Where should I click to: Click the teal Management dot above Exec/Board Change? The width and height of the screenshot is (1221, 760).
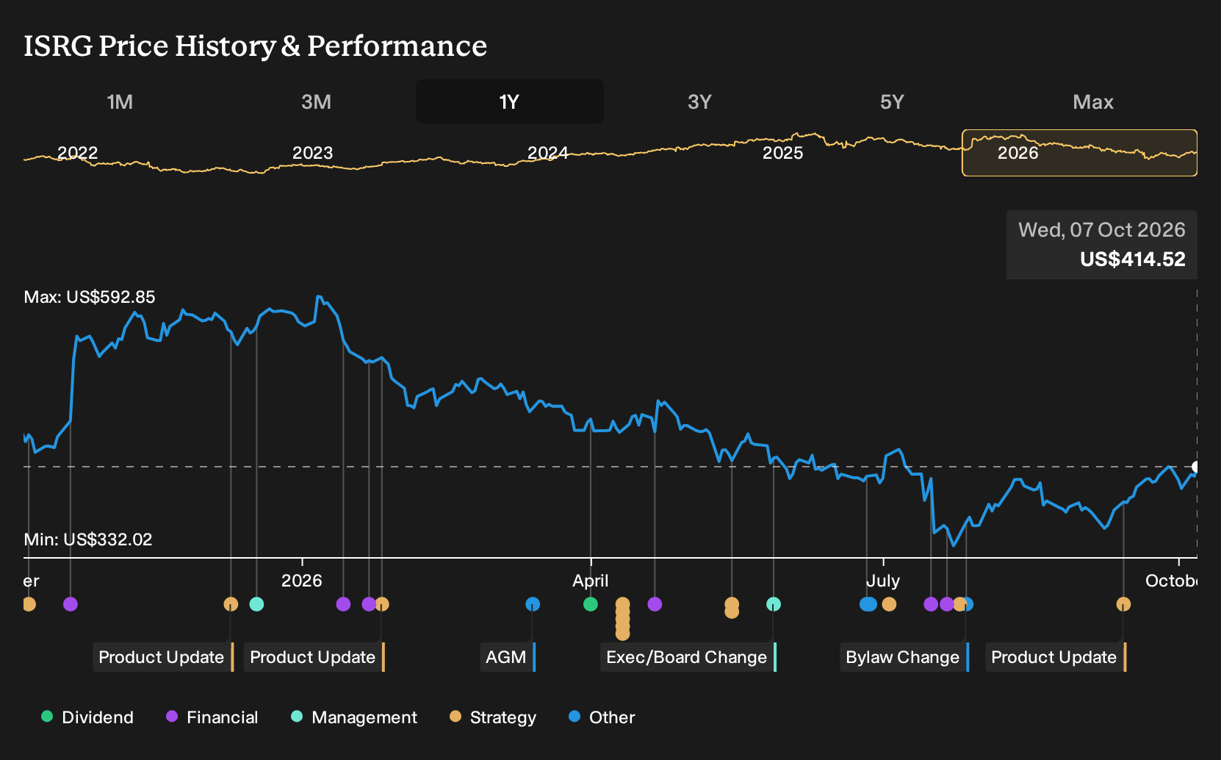774,604
